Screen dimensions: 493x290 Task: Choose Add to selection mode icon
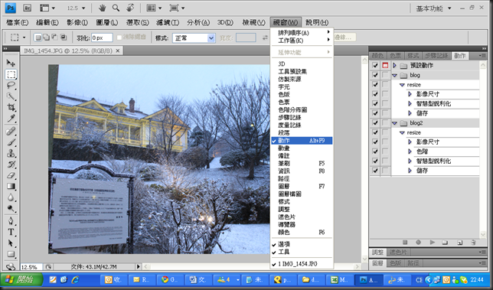coord(46,37)
